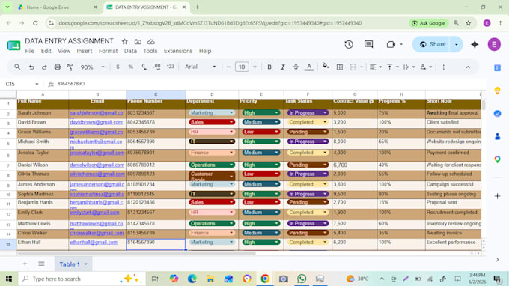Open the Data menu

[130, 51]
